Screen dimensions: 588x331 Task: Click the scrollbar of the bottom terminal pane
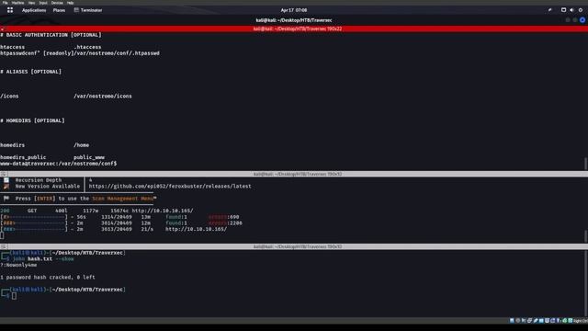pyautogui.click(x=586, y=283)
